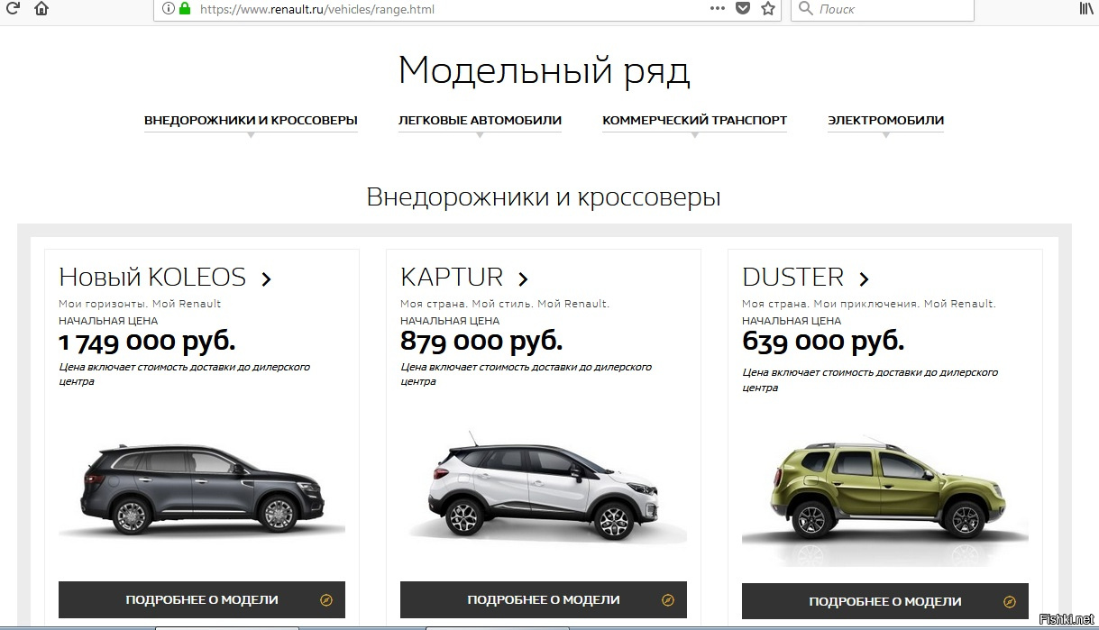Click the Поиск search field

point(883,9)
